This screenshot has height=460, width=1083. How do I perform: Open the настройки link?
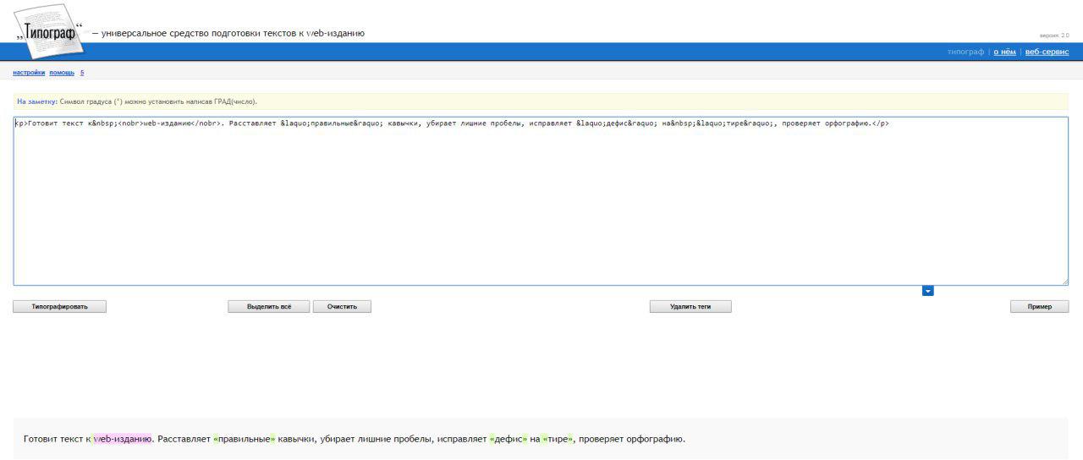click(29, 73)
